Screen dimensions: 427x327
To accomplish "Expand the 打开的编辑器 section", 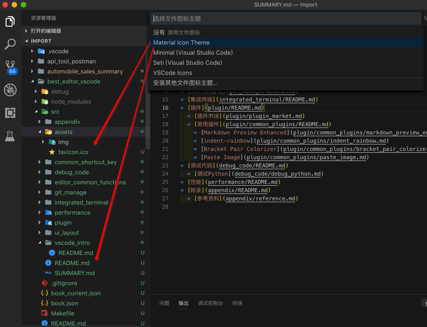I will [26, 31].
